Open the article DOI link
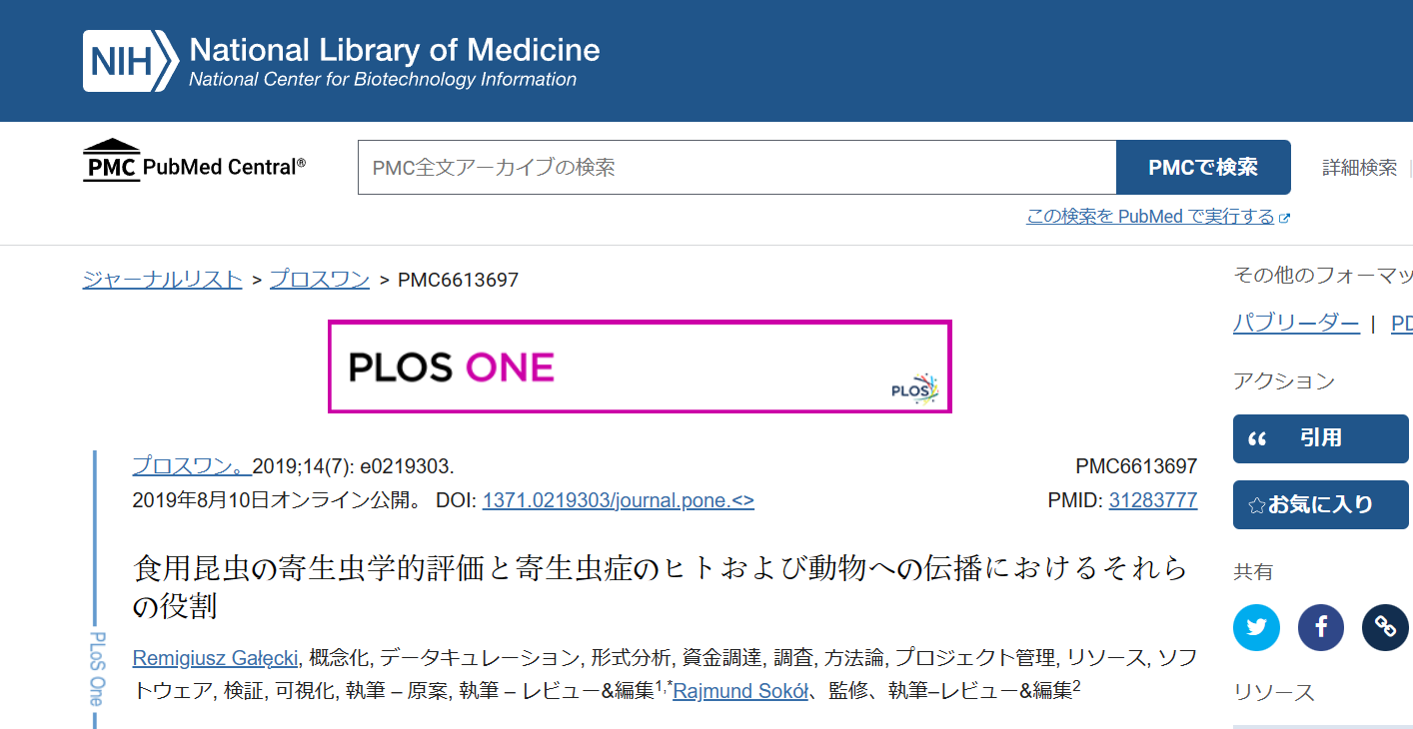 pyautogui.click(x=618, y=500)
